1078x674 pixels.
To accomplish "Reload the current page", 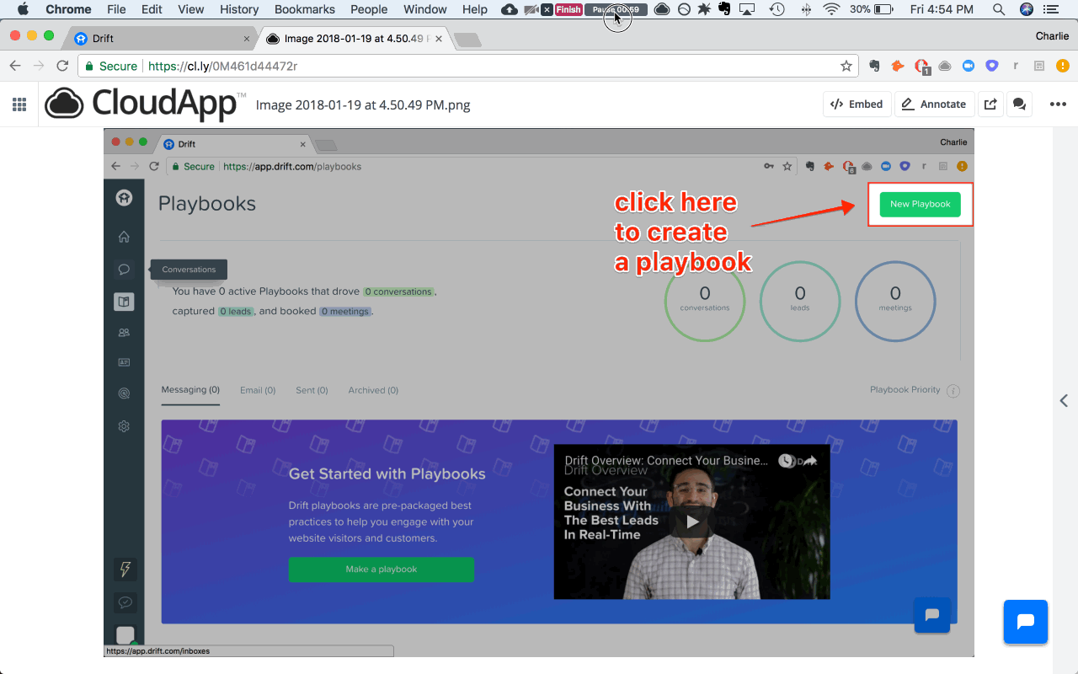I will tap(62, 66).
